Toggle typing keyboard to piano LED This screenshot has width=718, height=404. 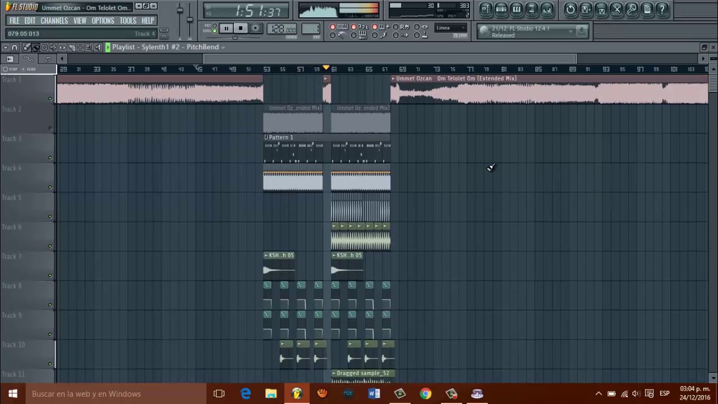click(333, 27)
